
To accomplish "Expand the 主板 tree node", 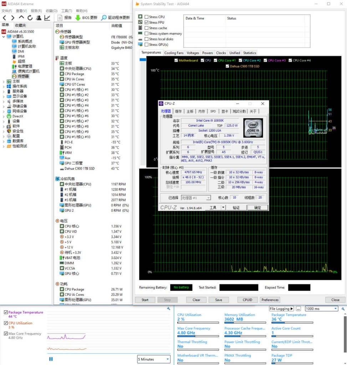I will click(x=4, y=82).
